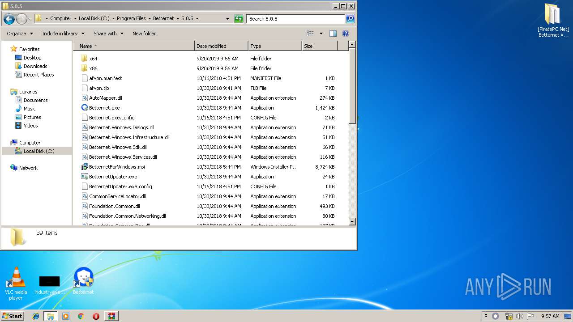
Task: Select Videos library in navigation pane
Action: (30, 126)
